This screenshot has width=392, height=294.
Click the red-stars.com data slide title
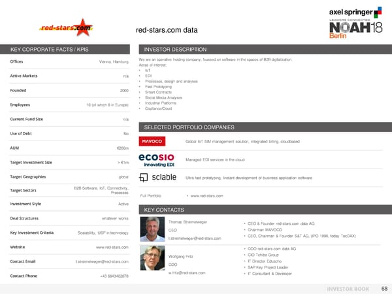coord(166,29)
